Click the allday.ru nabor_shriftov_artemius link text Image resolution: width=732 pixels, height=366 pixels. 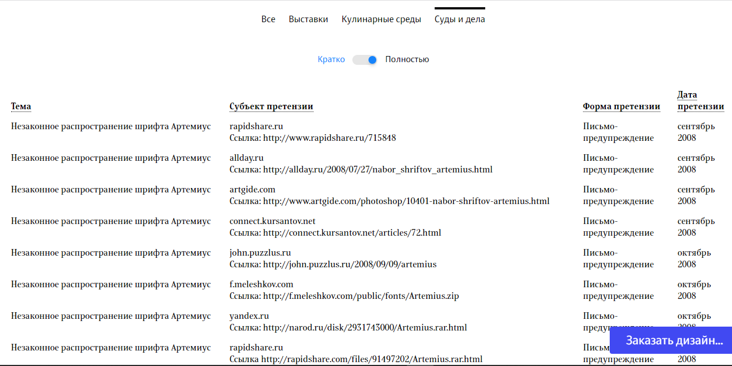click(378, 169)
